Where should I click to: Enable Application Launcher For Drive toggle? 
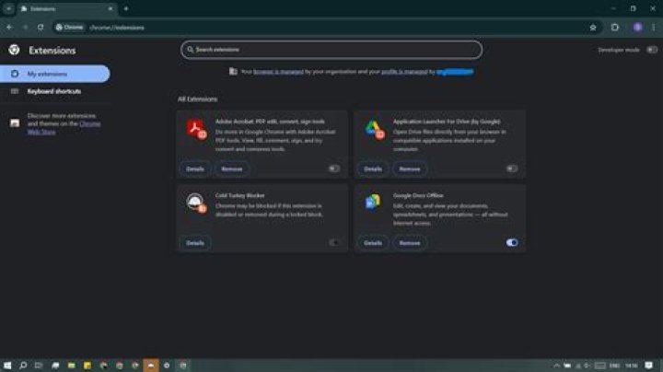point(512,169)
